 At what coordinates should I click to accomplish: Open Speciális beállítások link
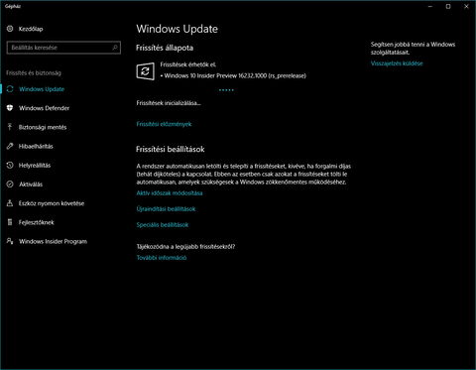pyautogui.click(x=163, y=225)
